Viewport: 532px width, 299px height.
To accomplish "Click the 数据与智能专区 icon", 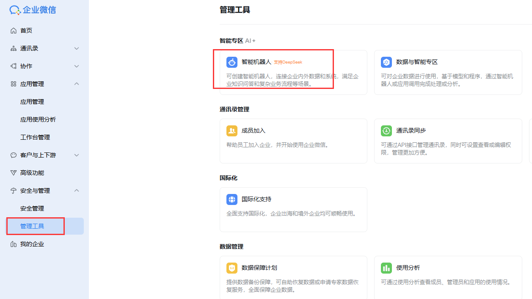I will click(386, 62).
